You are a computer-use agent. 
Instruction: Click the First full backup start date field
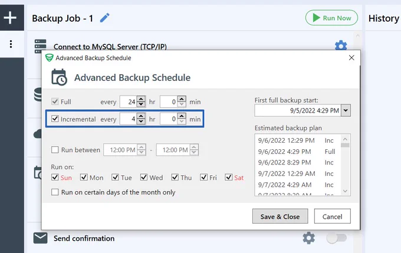[x=298, y=110]
